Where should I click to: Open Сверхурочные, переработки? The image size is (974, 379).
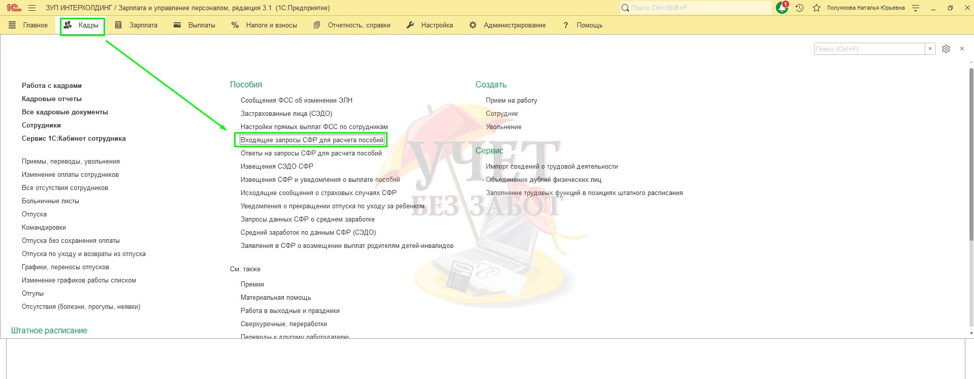[284, 324]
